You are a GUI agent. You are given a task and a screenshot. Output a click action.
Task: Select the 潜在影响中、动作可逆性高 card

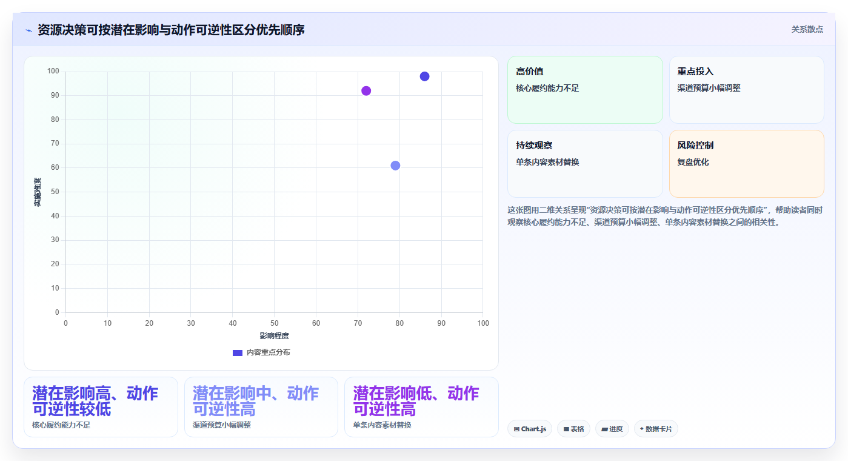click(x=261, y=407)
